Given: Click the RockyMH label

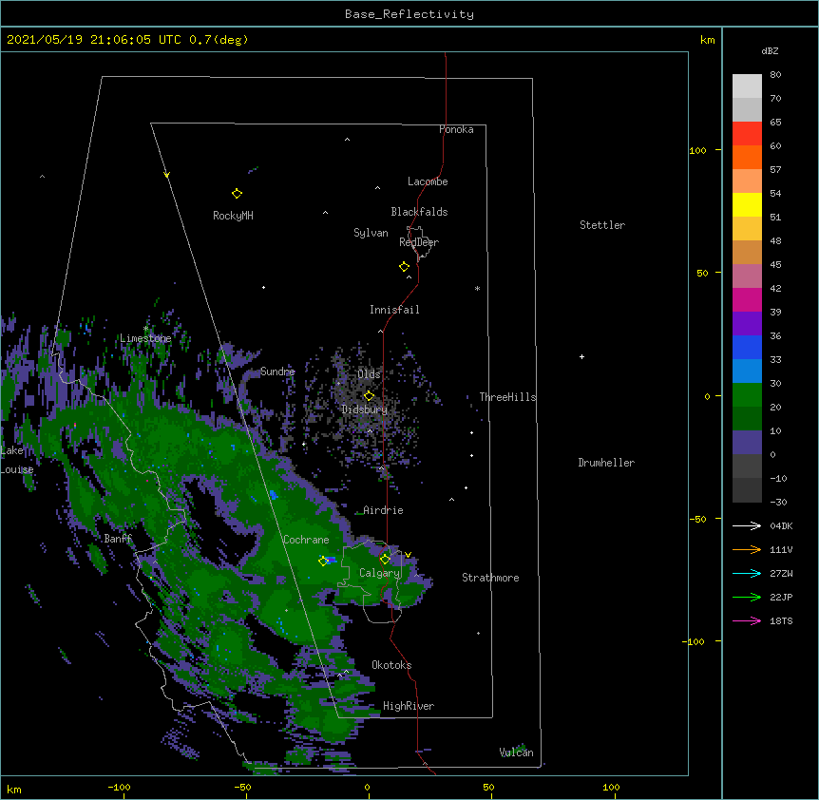Looking at the screenshot, I should tap(233, 216).
